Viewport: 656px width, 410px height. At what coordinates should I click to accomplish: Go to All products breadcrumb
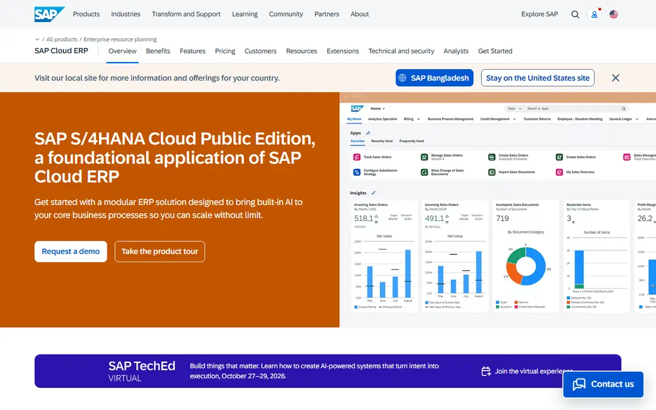tap(62, 39)
